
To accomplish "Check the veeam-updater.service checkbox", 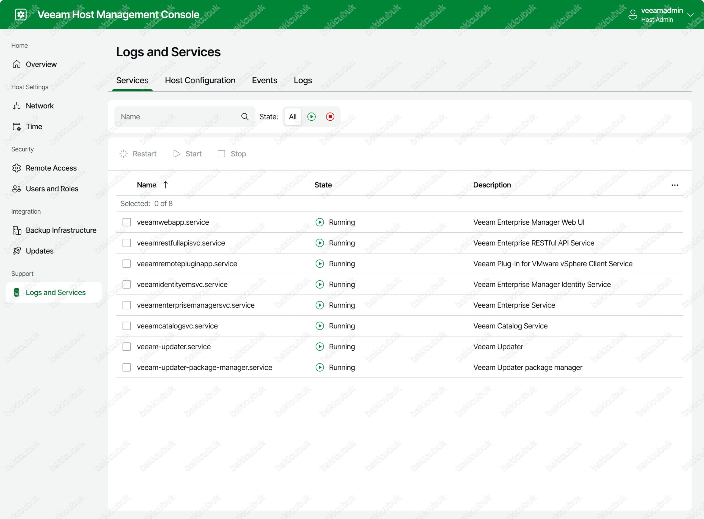I will pos(127,347).
